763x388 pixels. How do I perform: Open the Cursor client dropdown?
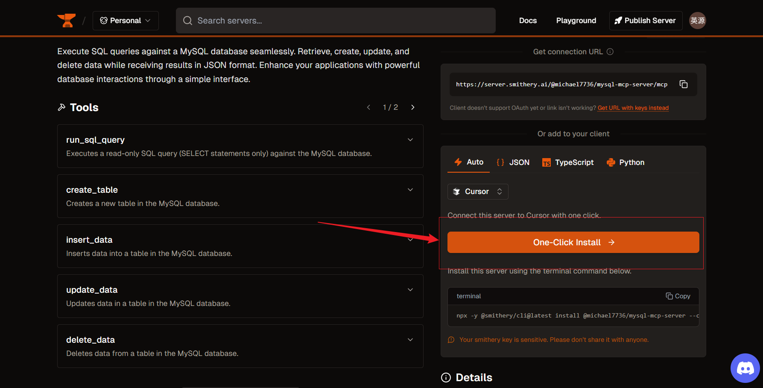point(478,191)
